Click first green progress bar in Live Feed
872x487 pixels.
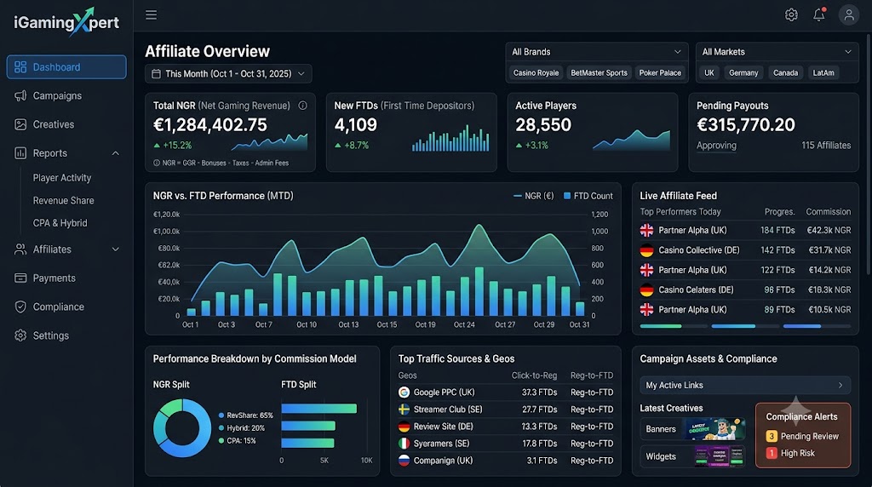(x=661, y=326)
